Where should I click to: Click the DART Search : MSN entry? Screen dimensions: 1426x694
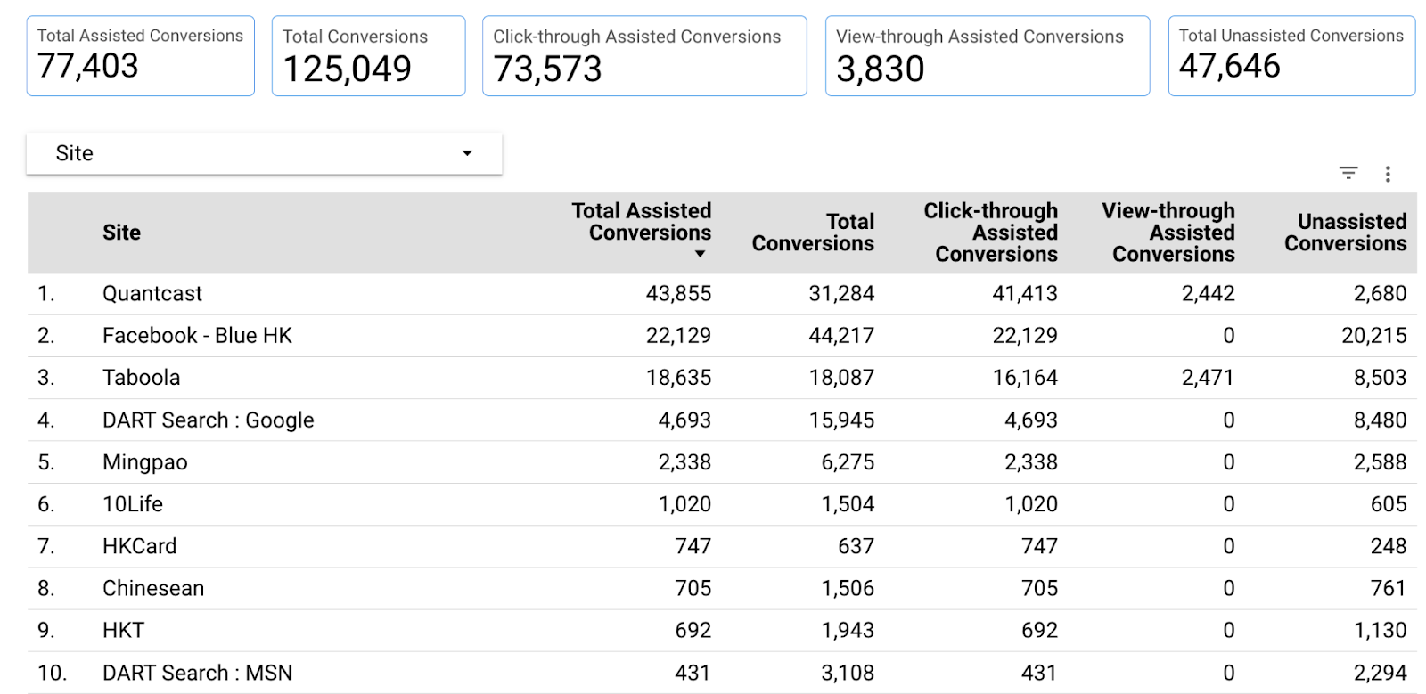(197, 674)
